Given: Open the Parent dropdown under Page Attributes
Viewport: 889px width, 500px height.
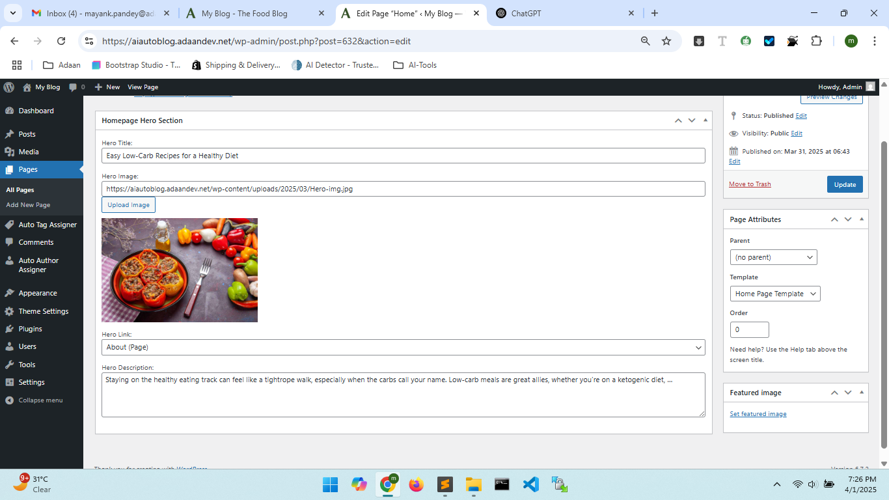Looking at the screenshot, I should 773,257.
